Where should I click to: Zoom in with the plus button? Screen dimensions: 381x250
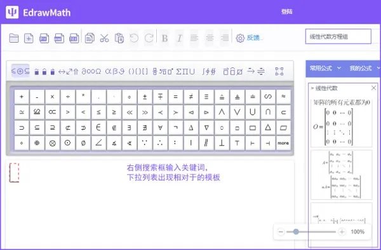342,232
